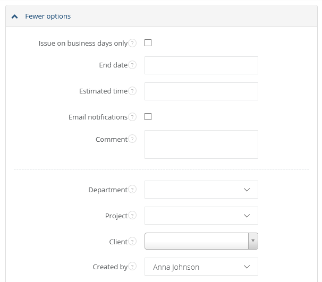This screenshot has width=322, height=282.
Task: Click the End date help icon
Action: [x=133, y=65]
